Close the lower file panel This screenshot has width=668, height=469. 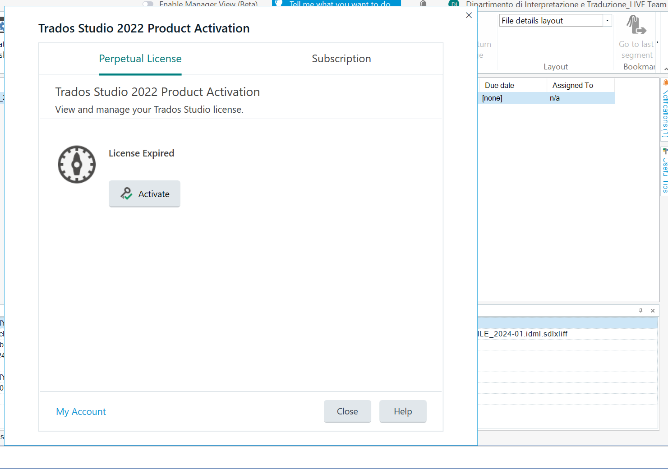(652, 311)
